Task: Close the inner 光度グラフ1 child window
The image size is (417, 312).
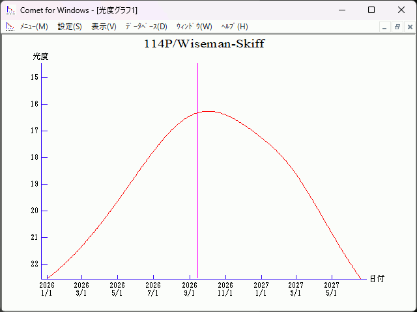Action: [x=409, y=27]
